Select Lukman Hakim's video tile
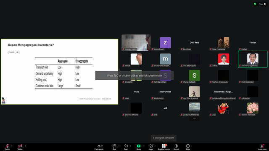269x151 pixels. point(136,43)
